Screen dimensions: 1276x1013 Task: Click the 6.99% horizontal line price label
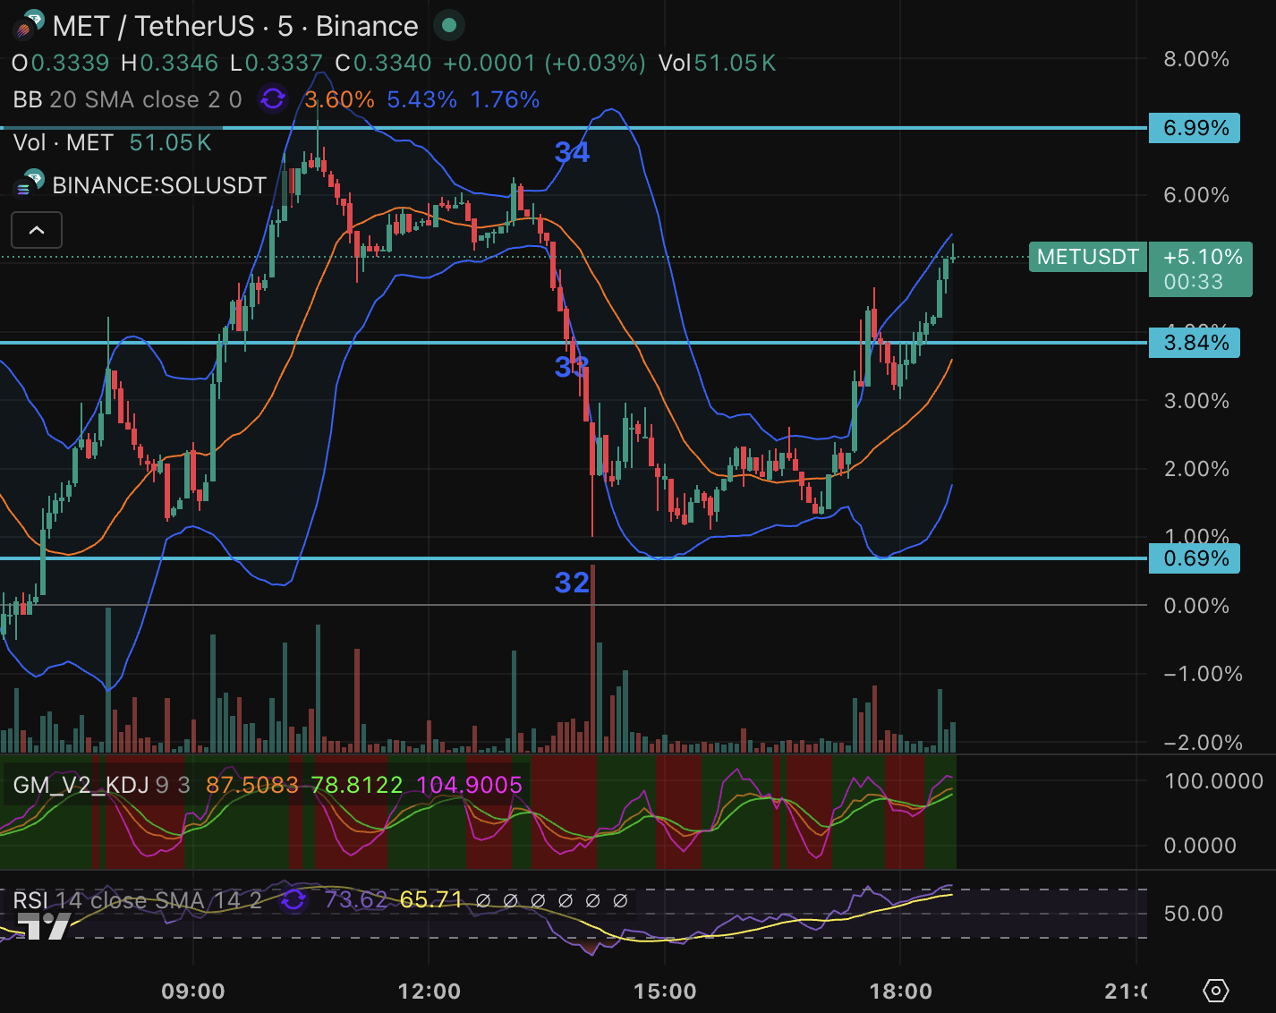1195,128
